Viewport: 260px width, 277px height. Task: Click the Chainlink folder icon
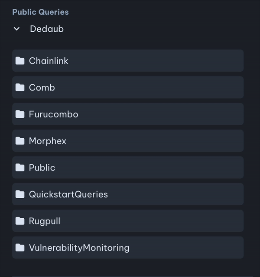[20, 61]
